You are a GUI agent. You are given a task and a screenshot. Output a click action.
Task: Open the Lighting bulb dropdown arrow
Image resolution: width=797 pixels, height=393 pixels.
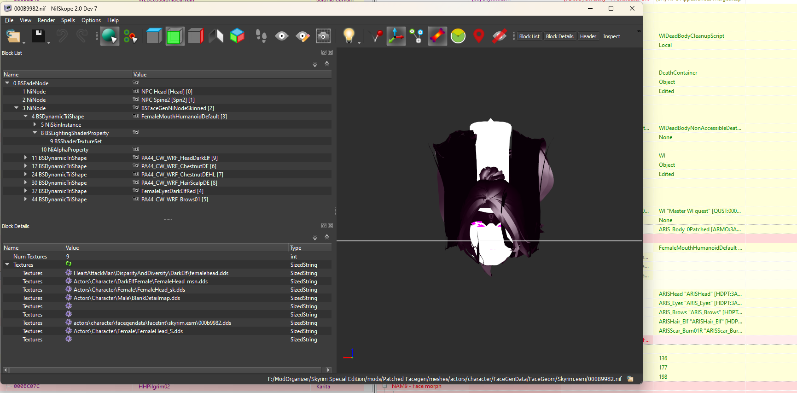(359, 43)
